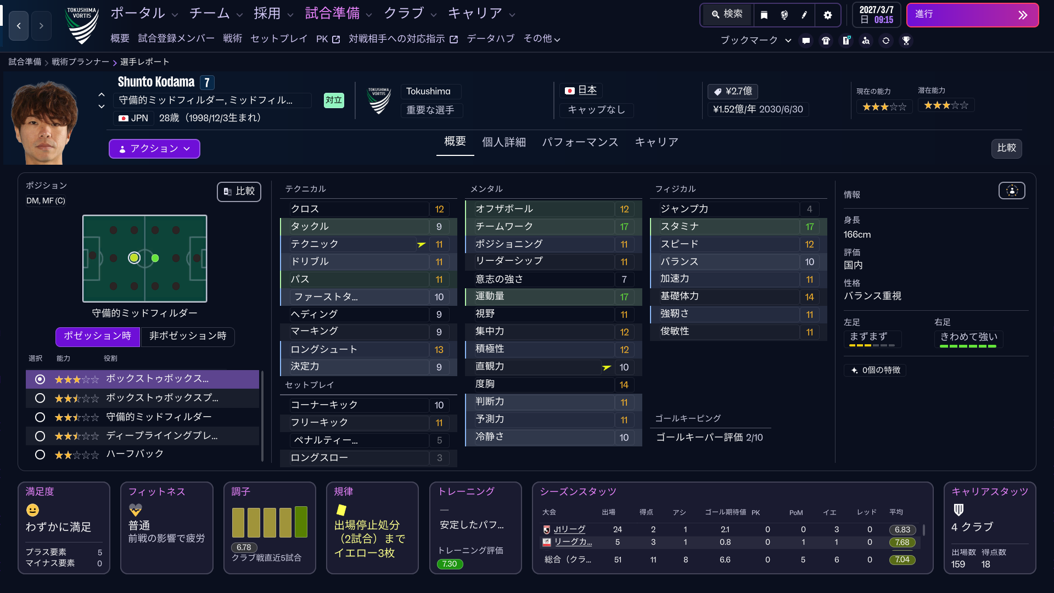The height and width of the screenshot is (593, 1054).
Task: Select ハーフバック role radio
Action: pyautogui.click(x=40, y=455)
